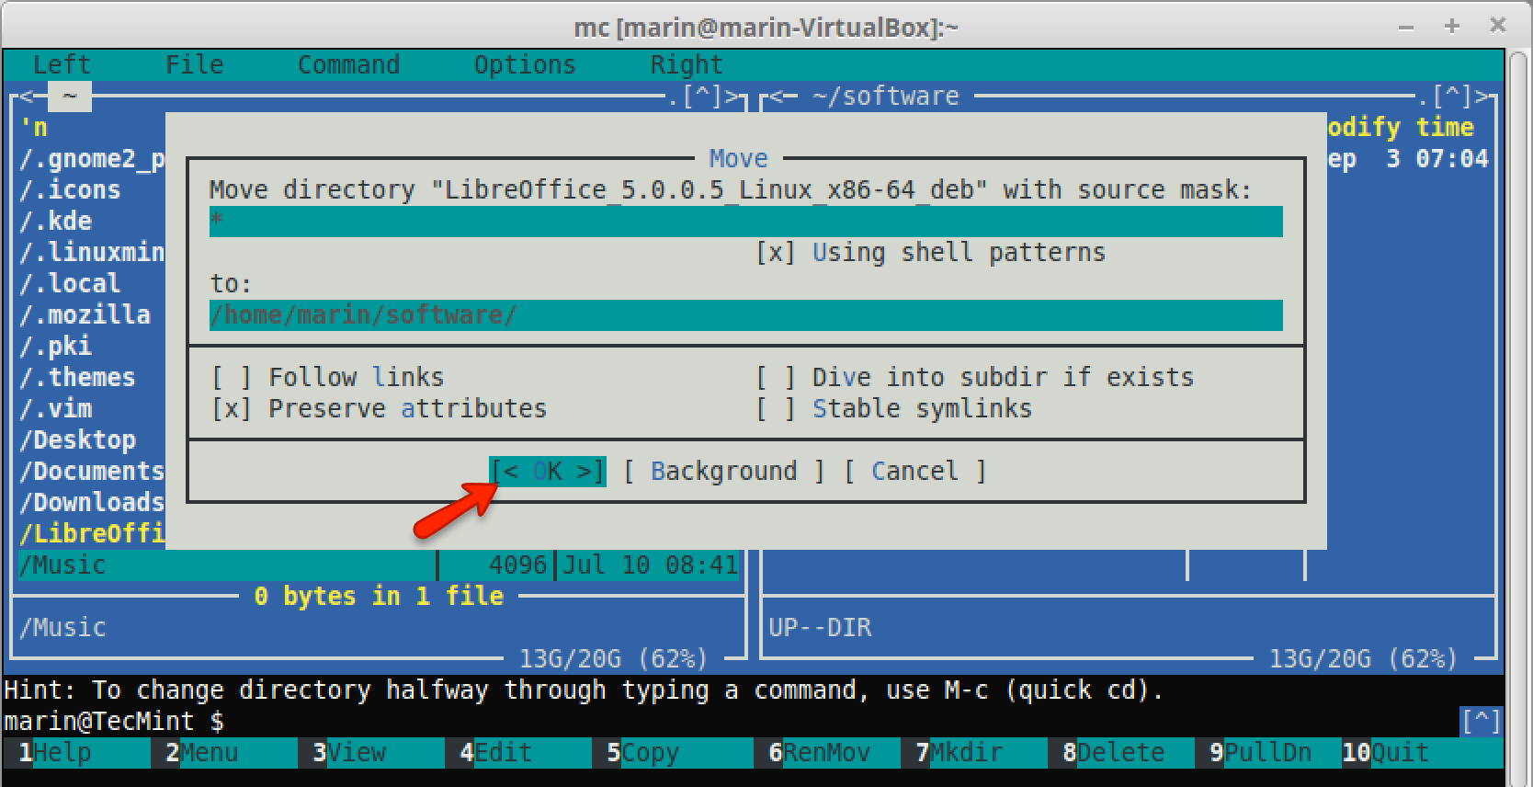Open the Command menu
Viewport: 1533px width, 787px height.
point(348,65)
